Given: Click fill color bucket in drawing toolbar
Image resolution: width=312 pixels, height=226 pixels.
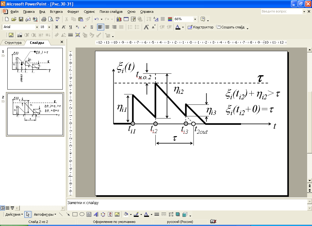Looking at the screenshot, I should [x=126, y=214].
